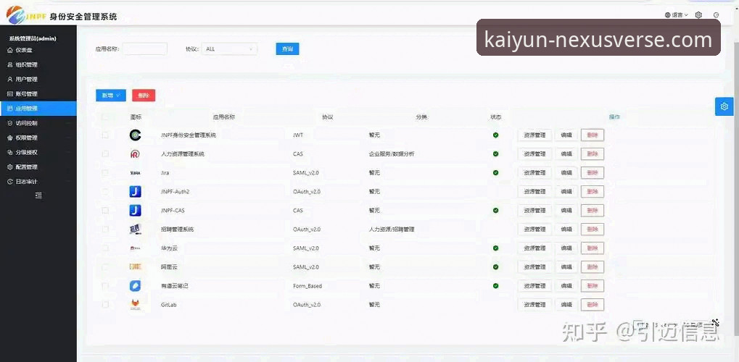
Task: Select the Jira row checkbox
Action: pyautogui.click(x=105, y=173)
